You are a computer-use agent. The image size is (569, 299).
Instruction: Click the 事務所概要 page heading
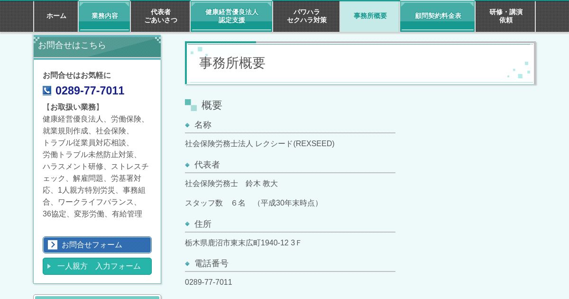click(232, 63)
